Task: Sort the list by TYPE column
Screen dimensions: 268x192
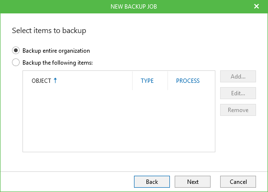Action: click(x=147, y=81)
